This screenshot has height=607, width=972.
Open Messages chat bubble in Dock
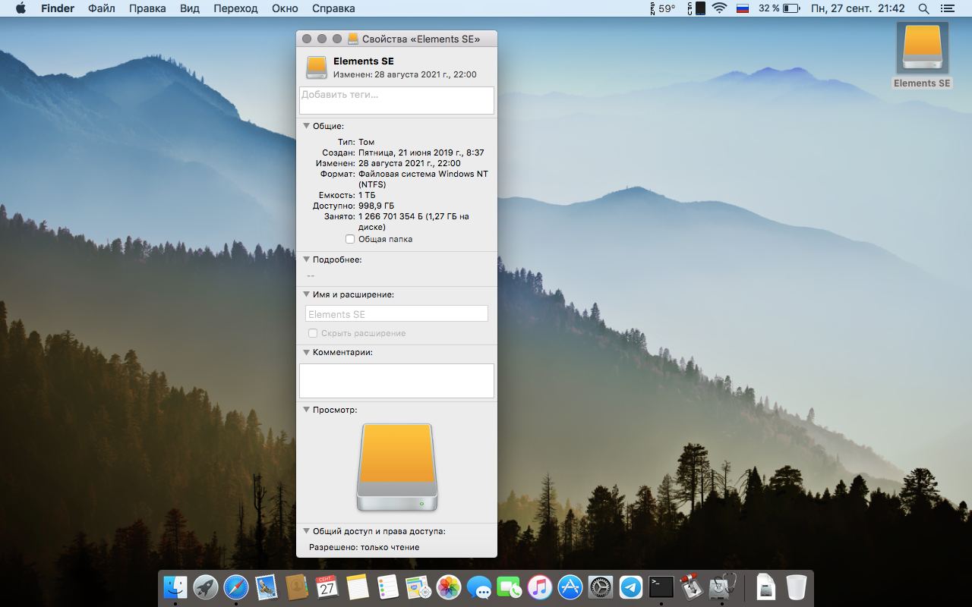coord(479,587)
